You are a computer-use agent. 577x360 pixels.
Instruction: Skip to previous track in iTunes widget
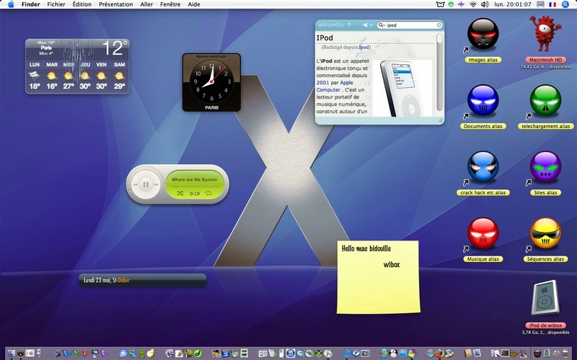tap(136, 185)
